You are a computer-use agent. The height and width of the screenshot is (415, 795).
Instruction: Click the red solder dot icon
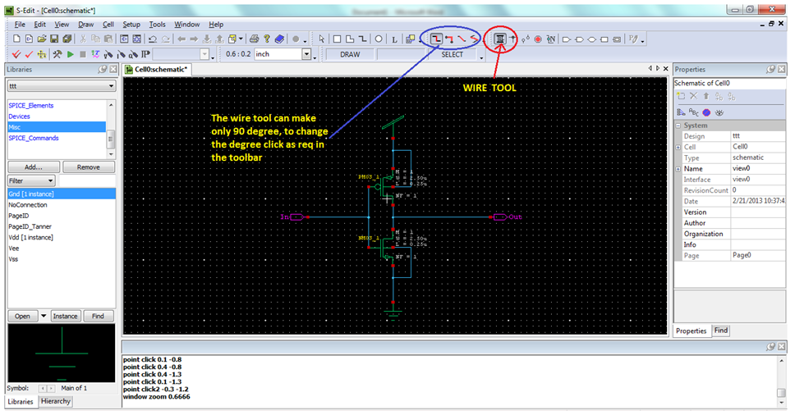point(538,39)
